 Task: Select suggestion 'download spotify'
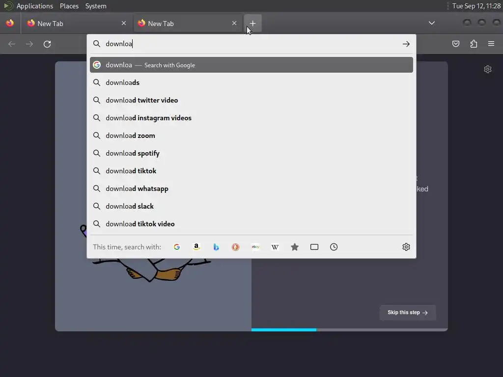tap(251, 153)
